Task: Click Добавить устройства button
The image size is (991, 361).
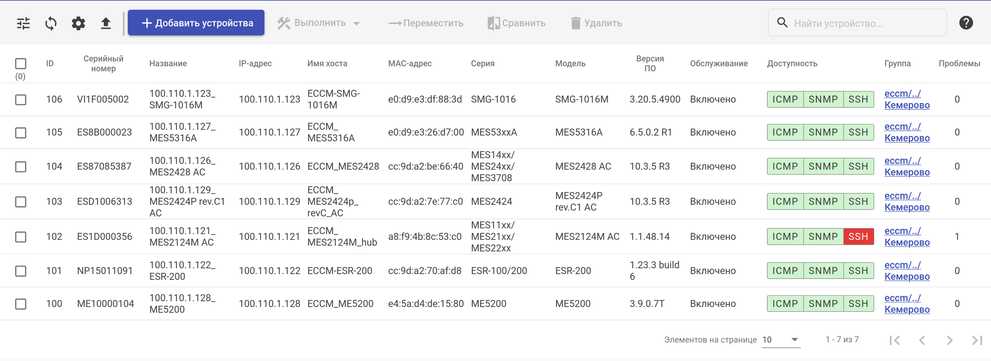Action: (196, 23)
